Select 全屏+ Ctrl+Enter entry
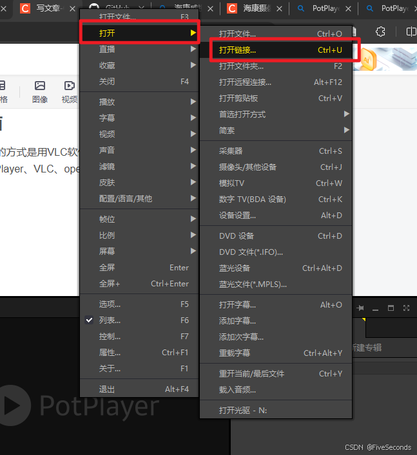 [139, 284]
